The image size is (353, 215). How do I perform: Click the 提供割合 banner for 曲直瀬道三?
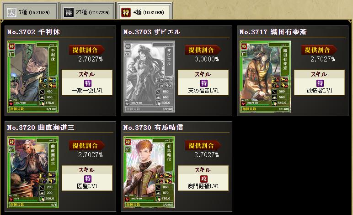pos(87,146)
